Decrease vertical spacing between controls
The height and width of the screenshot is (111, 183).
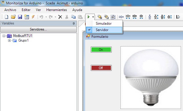point(163,17)
